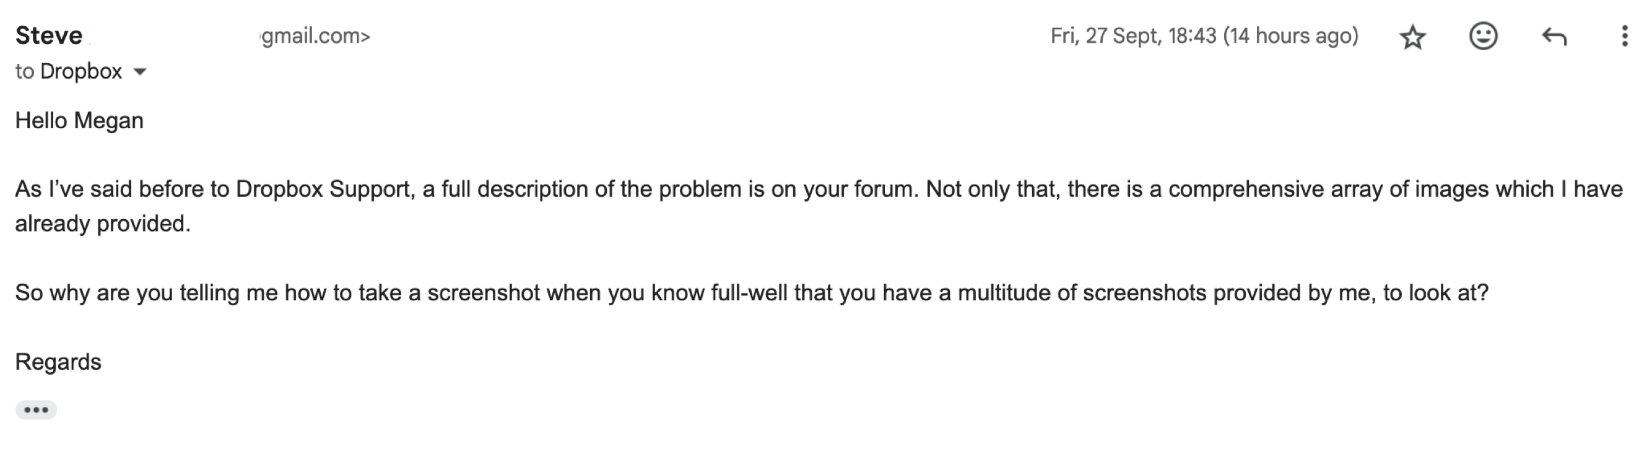Screen dimensions: 1647x457
Task: Click the "Regards" sign-off
Action: pos(58,362)
